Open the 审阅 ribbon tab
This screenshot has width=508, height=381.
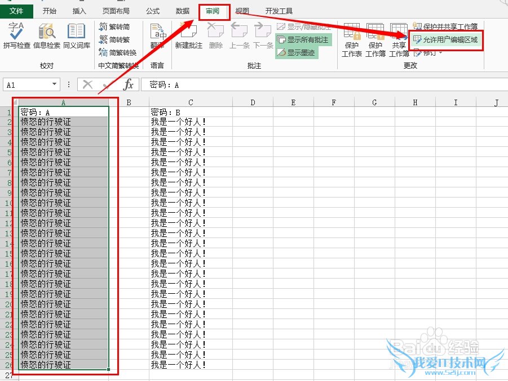(x=213, y=11)
